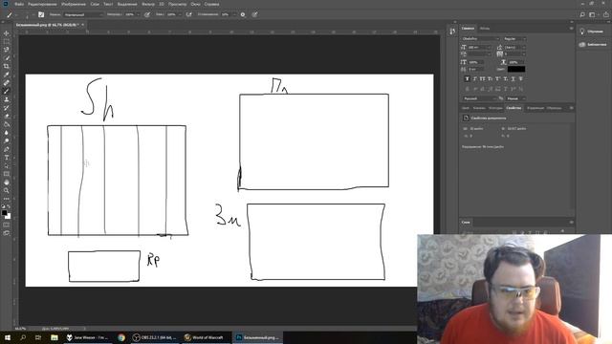
Task: Select the Rectangular Marquee tool
Action: (x=7, y=42)
